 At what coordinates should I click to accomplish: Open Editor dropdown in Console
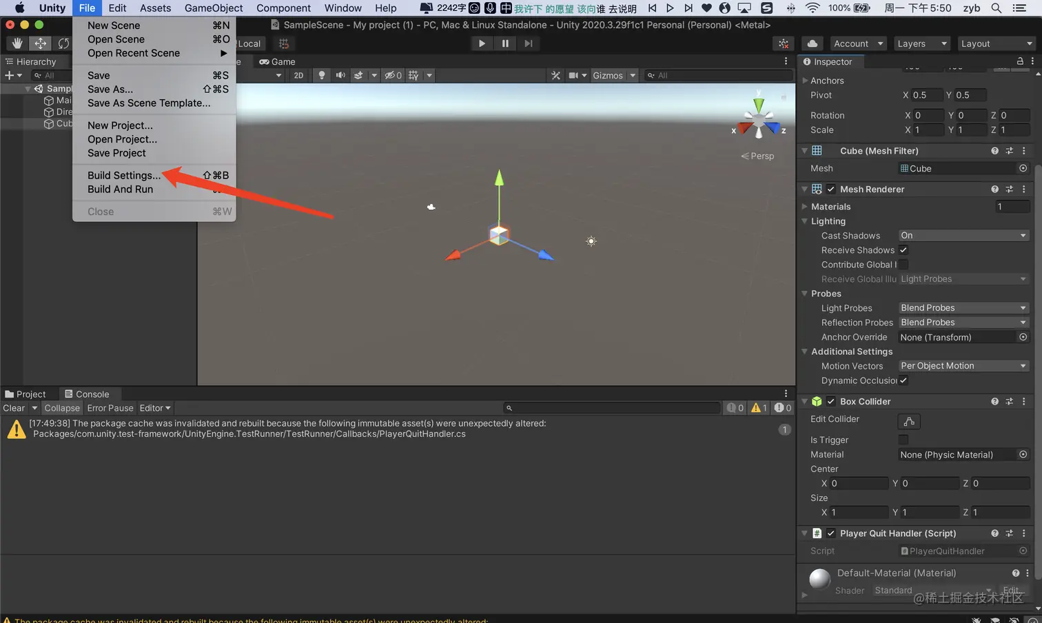coord(154,408)
